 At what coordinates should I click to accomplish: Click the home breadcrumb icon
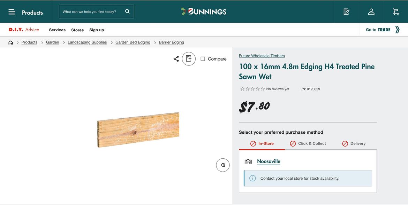[10, 42]
